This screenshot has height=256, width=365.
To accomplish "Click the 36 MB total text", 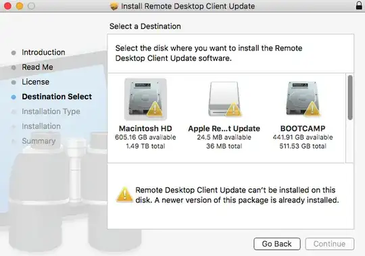I will point(224,146).
